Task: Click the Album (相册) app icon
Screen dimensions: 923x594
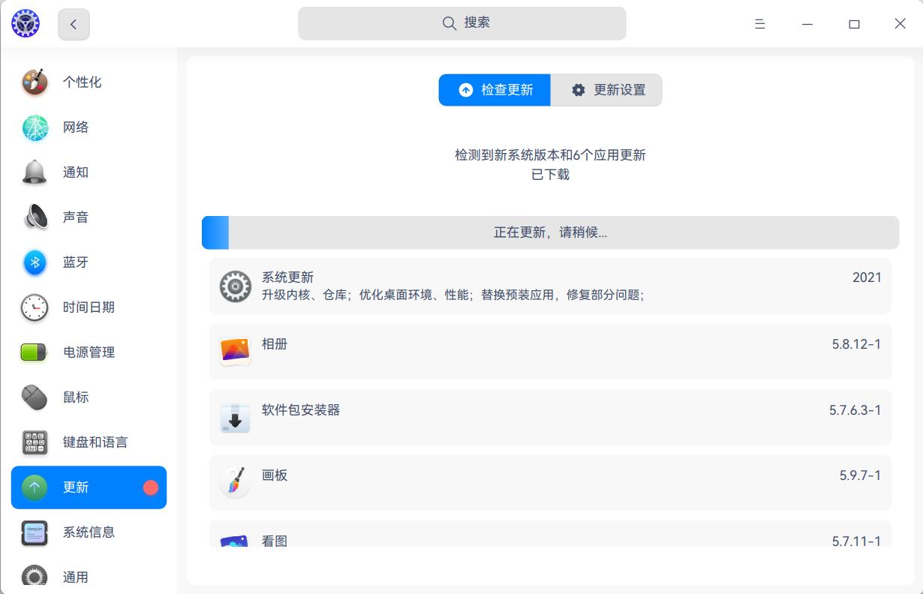Action: [x=235, y=351]
